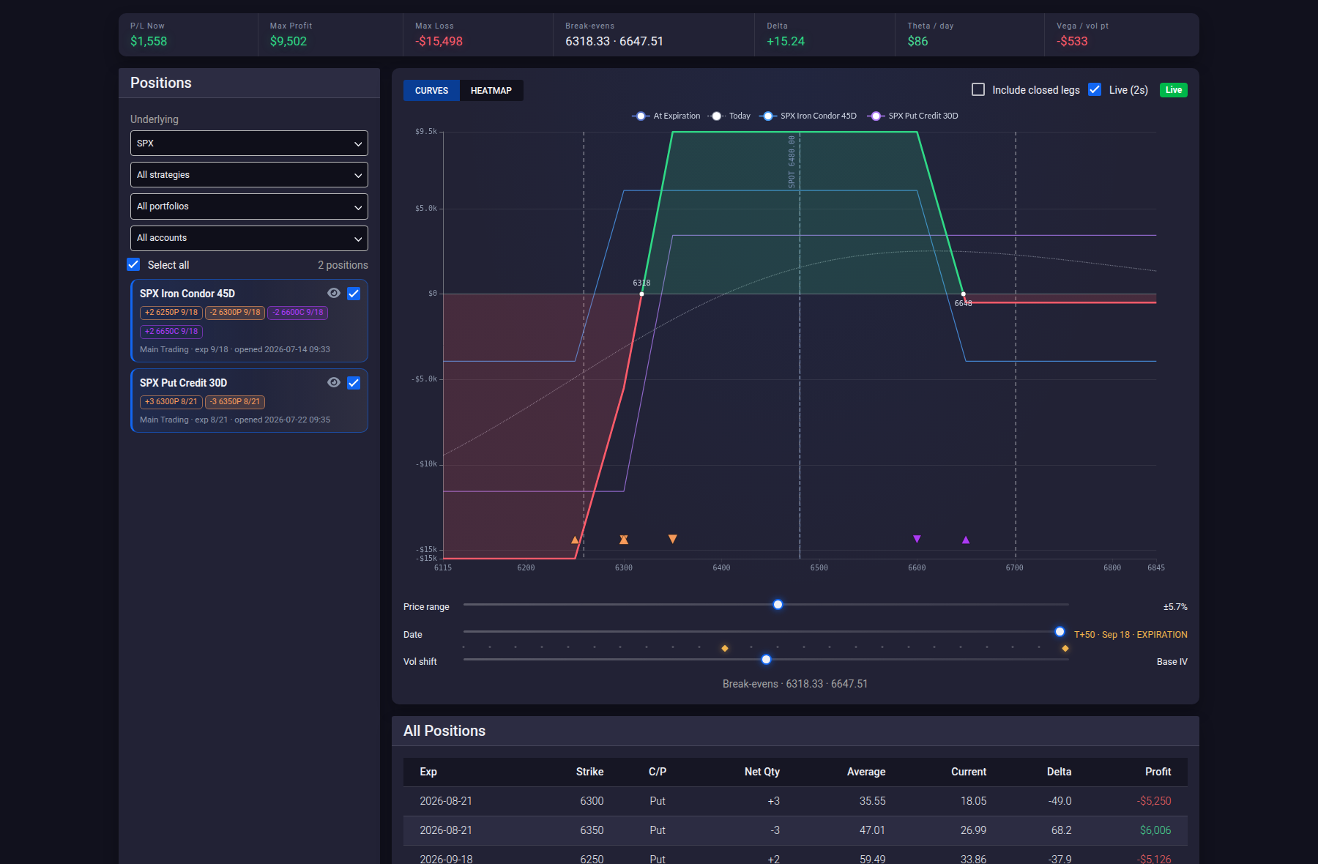Toggle the Live (2s) checkbox
Viewport: 1318px width, 864px height.
click(x=1095, y=89)
